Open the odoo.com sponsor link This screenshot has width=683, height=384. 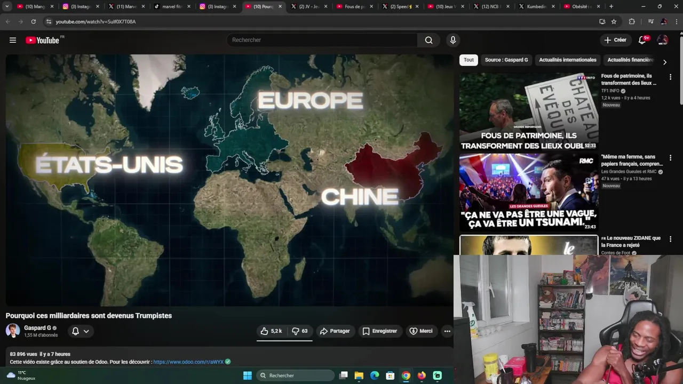pos(188,362)
